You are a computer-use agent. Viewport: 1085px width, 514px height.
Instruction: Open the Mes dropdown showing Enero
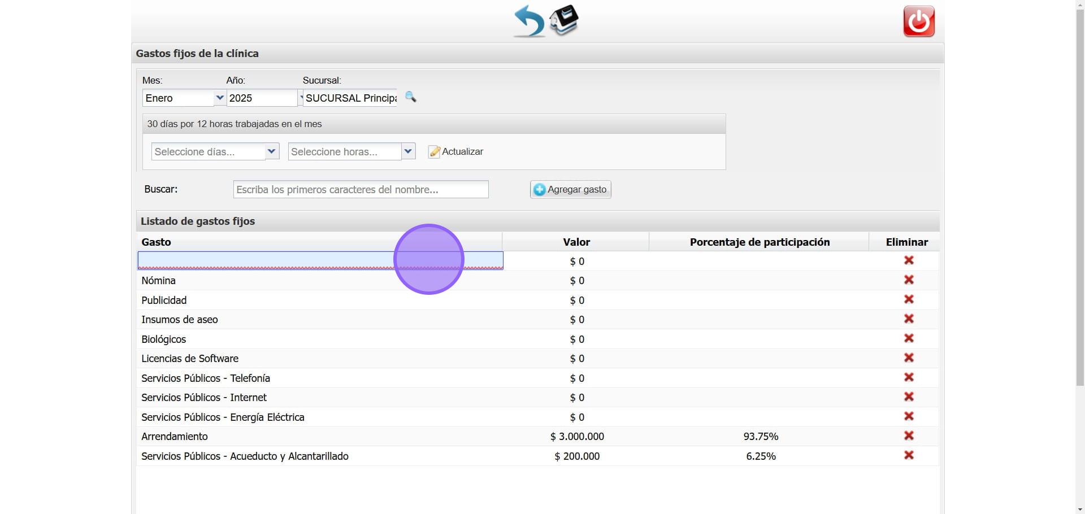(184, 98)
